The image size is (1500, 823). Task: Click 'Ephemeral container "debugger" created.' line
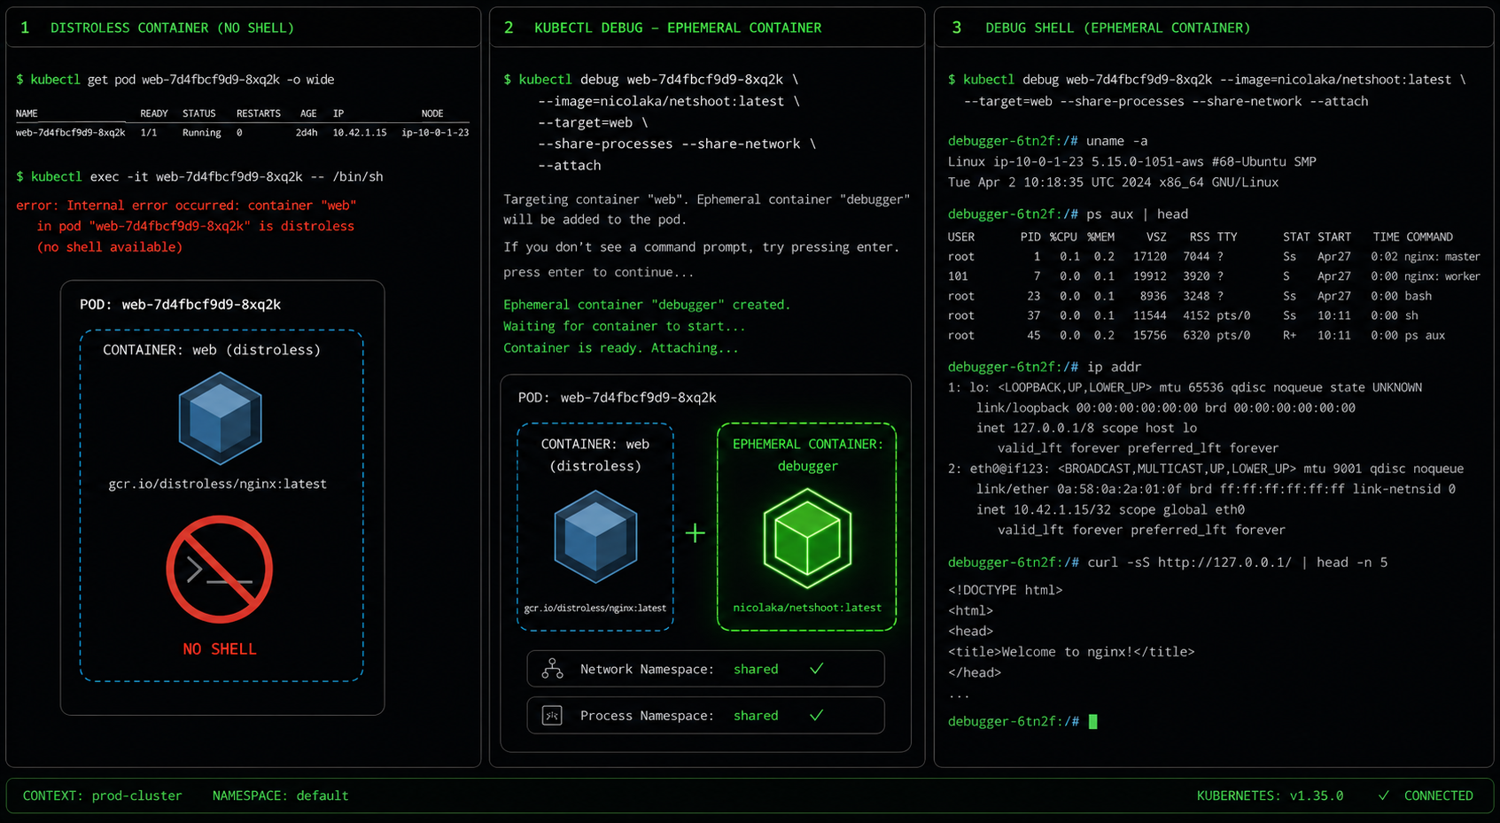(x=647, y=305)
